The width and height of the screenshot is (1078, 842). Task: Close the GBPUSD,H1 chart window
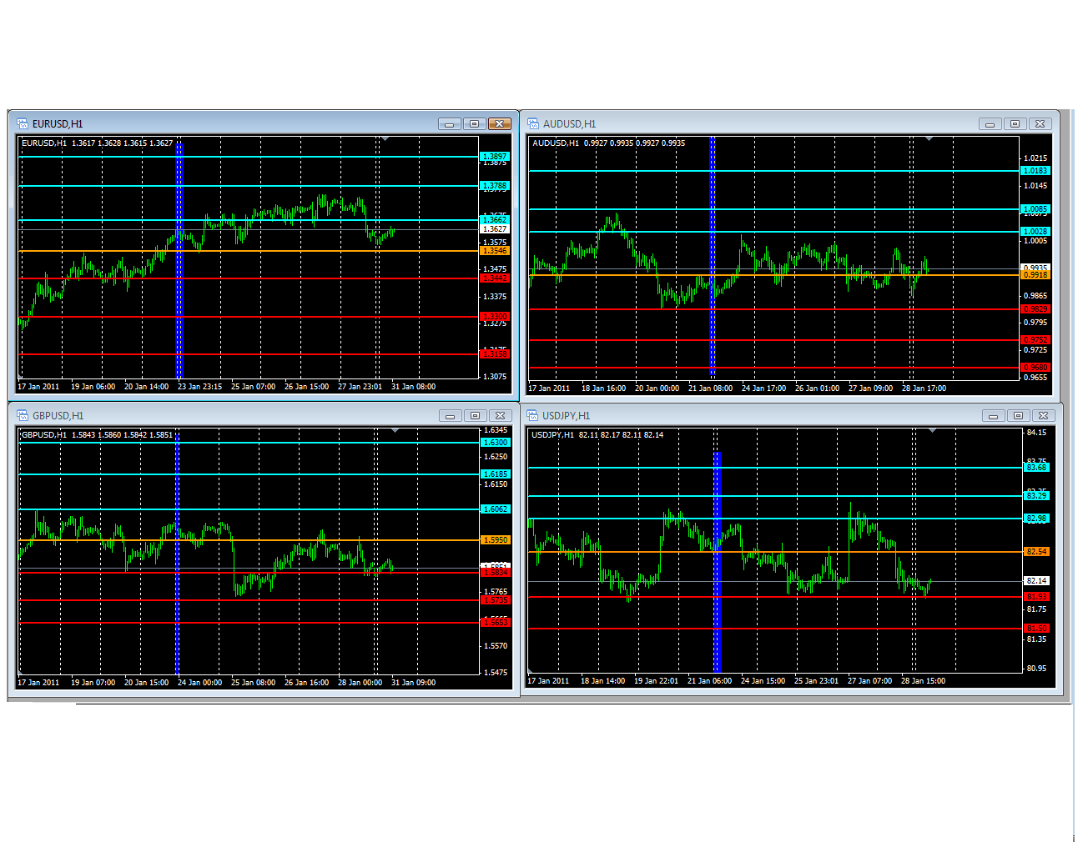(x=501, y=415)
